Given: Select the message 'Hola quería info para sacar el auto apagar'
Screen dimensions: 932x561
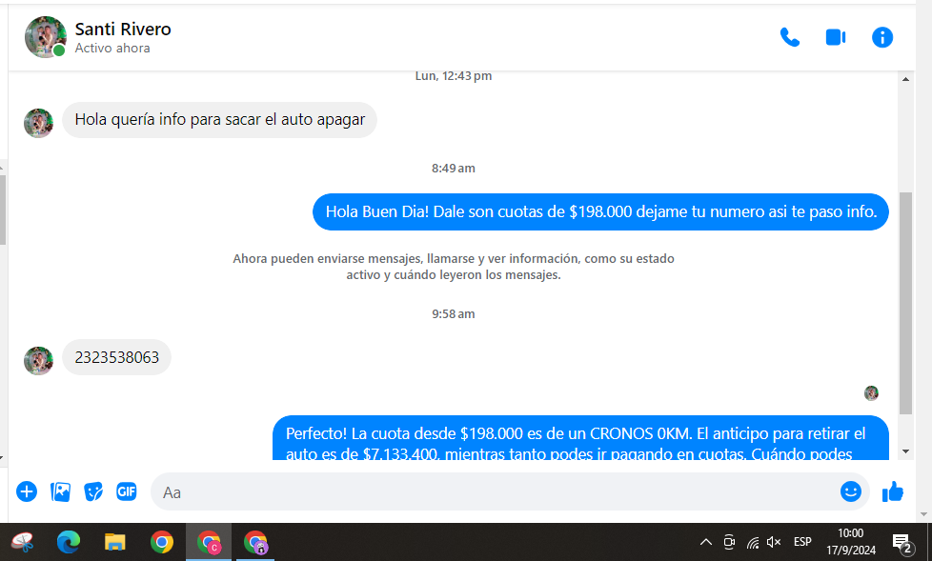Looking at the screenshot, I should [x=219, y=119].
